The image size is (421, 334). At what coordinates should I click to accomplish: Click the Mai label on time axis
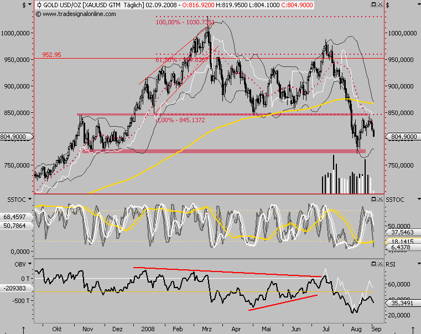point(266,329)
